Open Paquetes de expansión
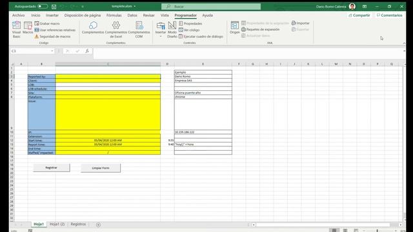Image resolution: width=413 pixels, height=232 pixels. tap(261, 30)
